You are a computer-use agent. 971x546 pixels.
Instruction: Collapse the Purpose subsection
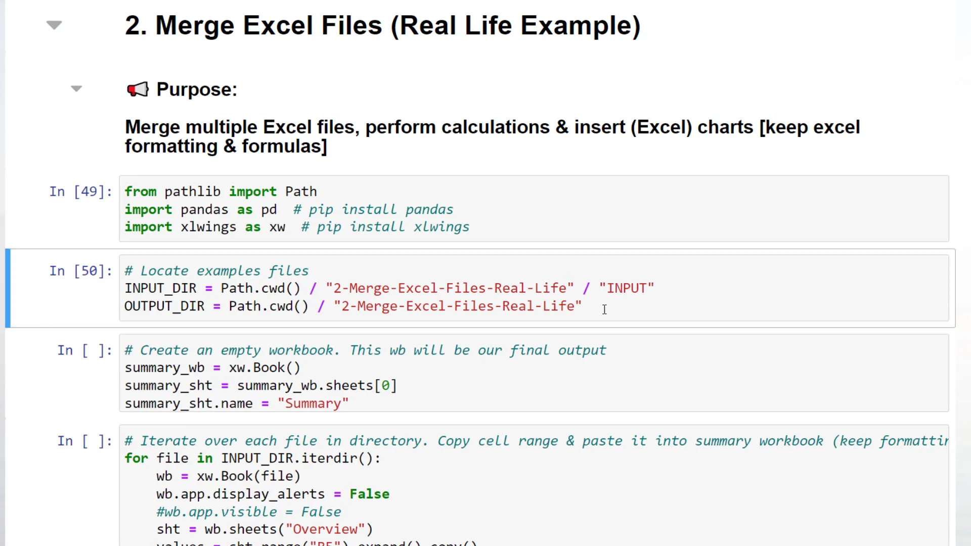(76, 88)
